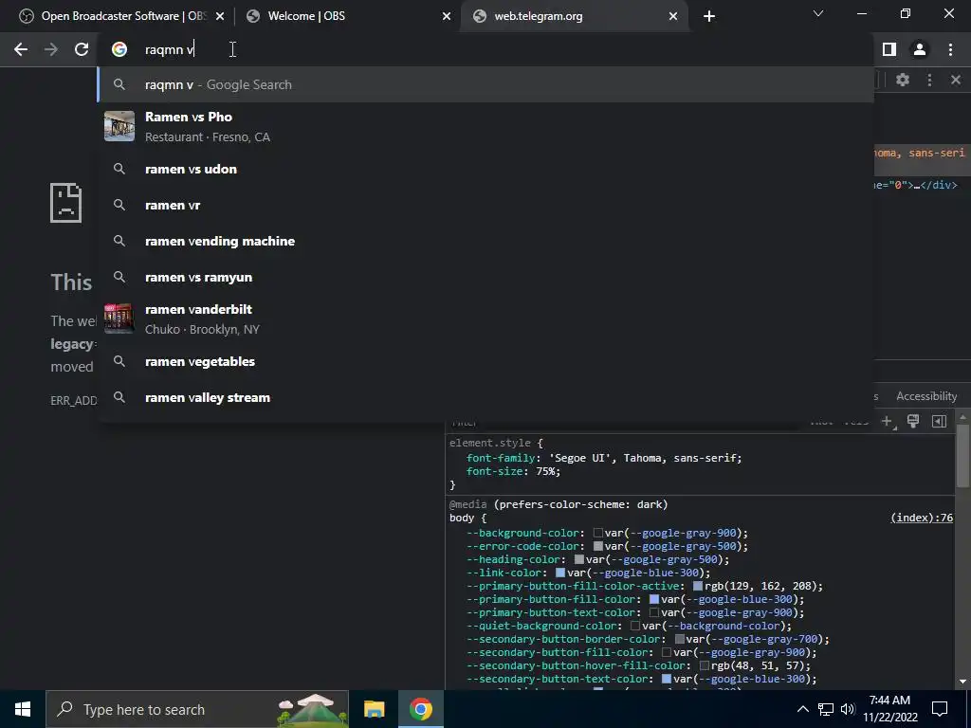This screenshot has height=728, width=971.
Task: Open a new browser tab
Action: [709, 16]
